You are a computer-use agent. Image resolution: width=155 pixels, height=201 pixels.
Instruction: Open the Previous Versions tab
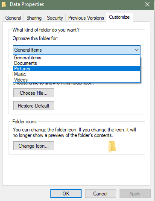86,18
